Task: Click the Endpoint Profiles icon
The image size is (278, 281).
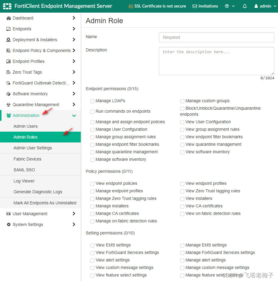Action: point(8,61)
